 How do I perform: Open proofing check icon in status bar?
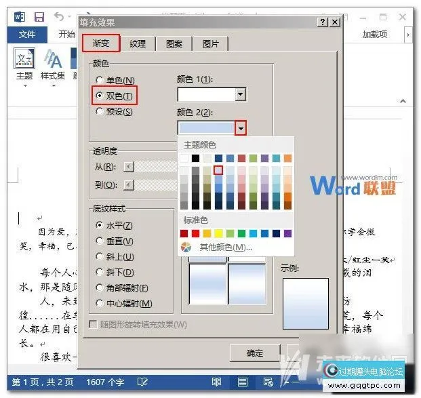point(142,382)
